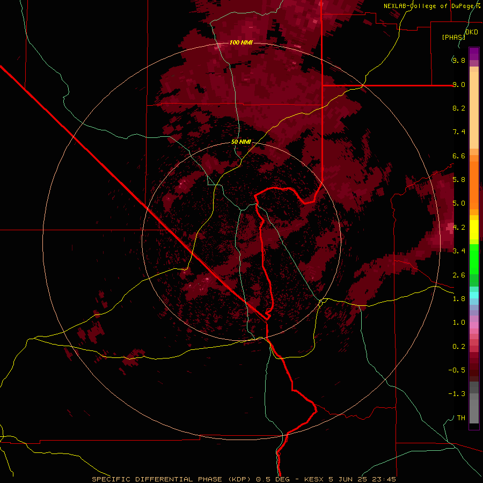Click the -0.5 scale label
The width and height of the screenshot is (483, 483).
pos(457,370)
